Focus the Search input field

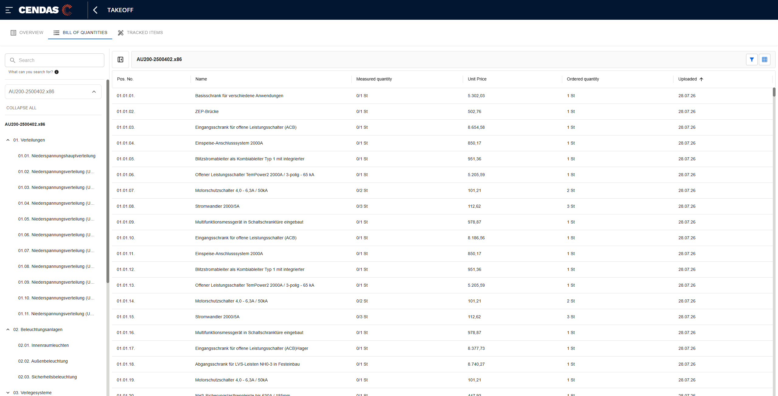tap(54, 60)
